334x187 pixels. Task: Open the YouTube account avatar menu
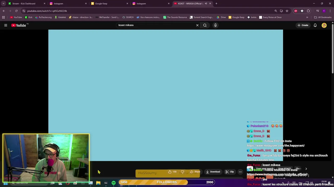coord(324,25)
